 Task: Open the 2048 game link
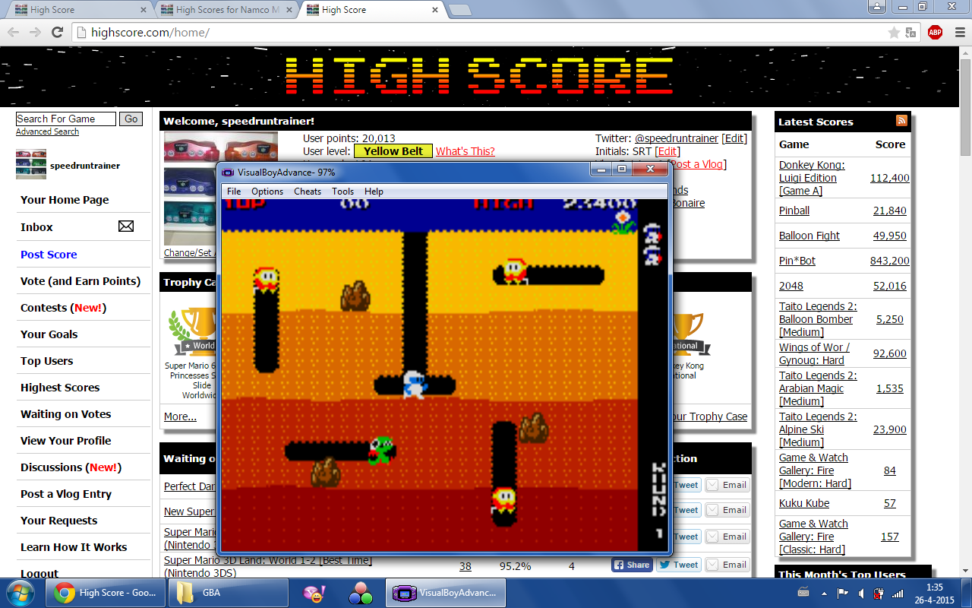[x=791, y=286]
